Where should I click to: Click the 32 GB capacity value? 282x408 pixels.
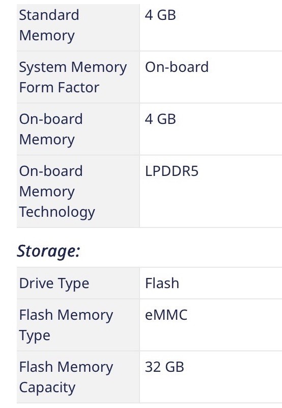pyautogui.click(x=164, y=367)
